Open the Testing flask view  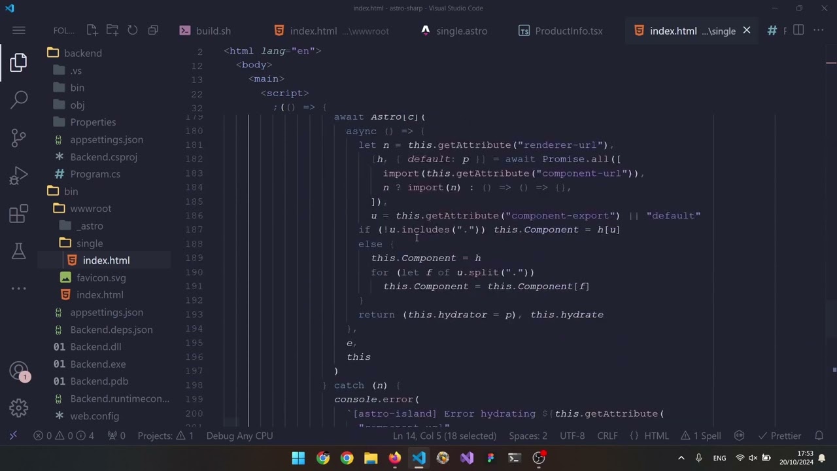[18, 251]
